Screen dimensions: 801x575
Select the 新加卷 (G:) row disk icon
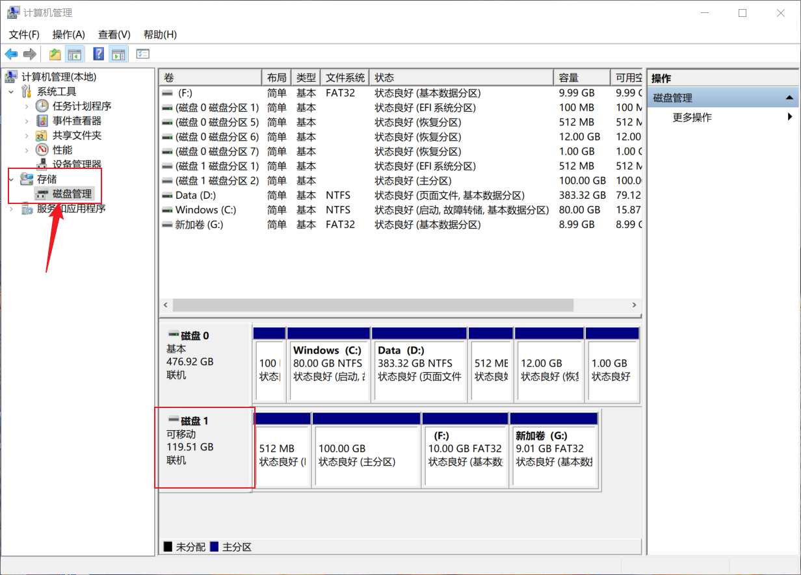tap(168, 225)
